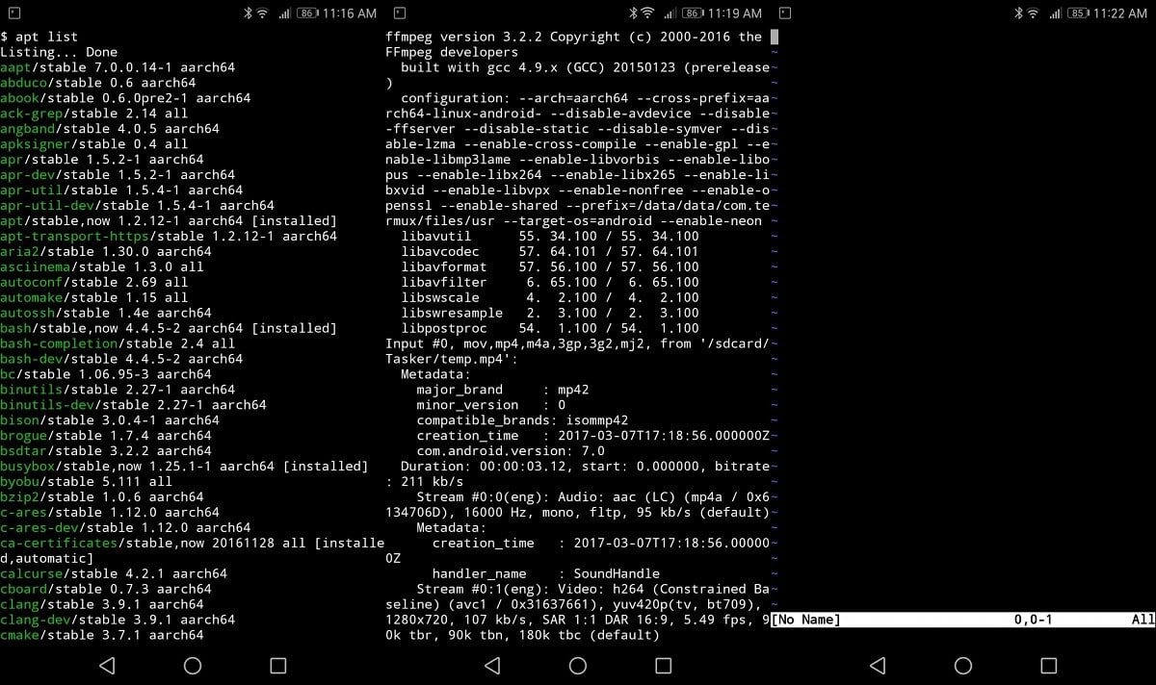Tap battery 86 indicator beside 11:16 AM
The image size is (1156, 685).
coord(309,13)
